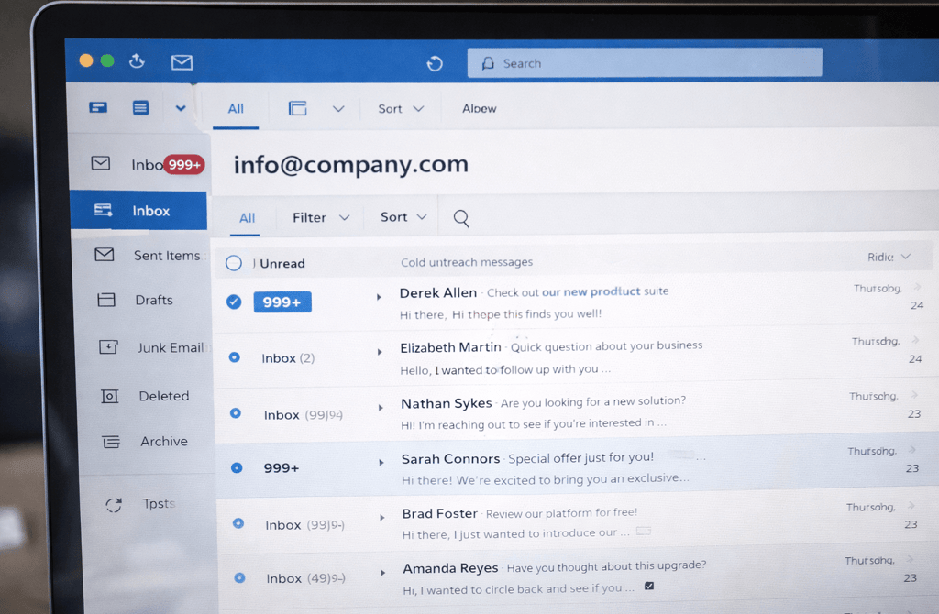The height and width of the screenshot is (614, 939).
Task: Open the Mail envelope icon in the title bar
Action: tap(181, 62)
